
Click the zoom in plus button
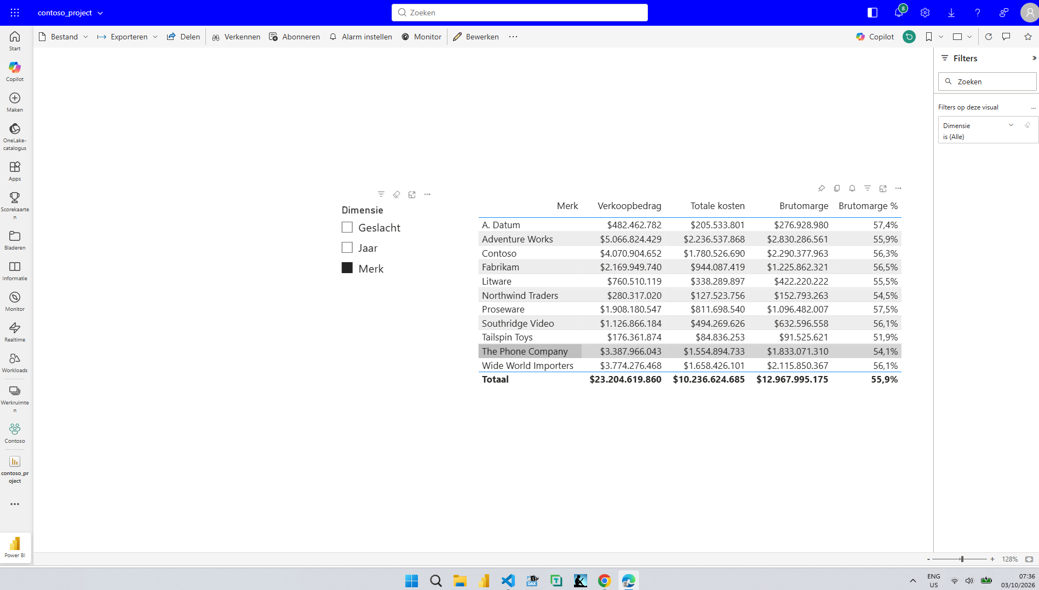tap(992, 559)
